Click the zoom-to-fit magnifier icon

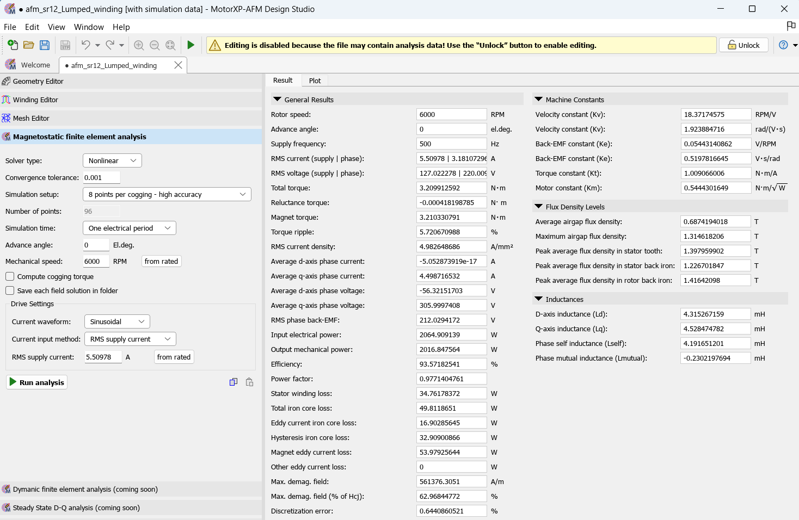point(170,45)
